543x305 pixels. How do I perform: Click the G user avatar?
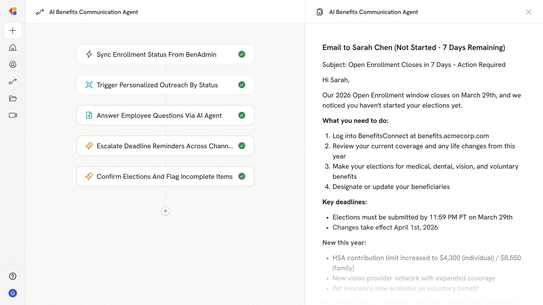pyautogui.click(x=13, y=293)
